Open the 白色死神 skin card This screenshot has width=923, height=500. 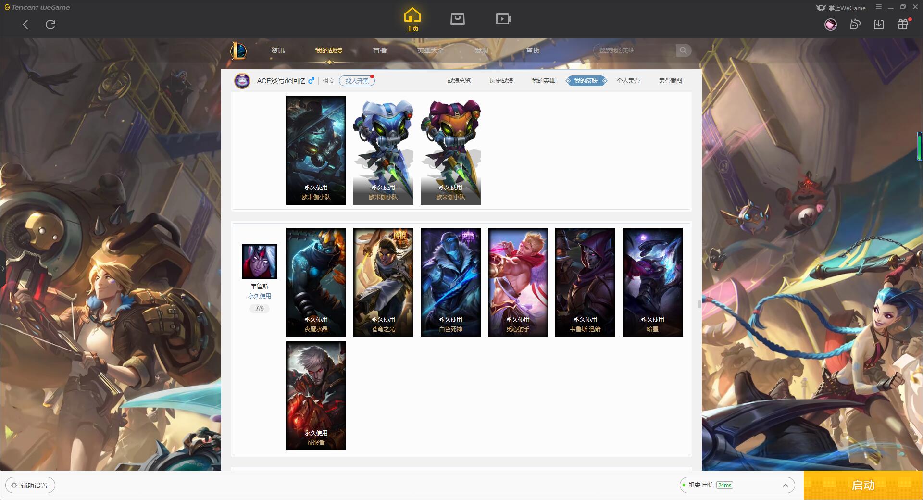(450, 282)
